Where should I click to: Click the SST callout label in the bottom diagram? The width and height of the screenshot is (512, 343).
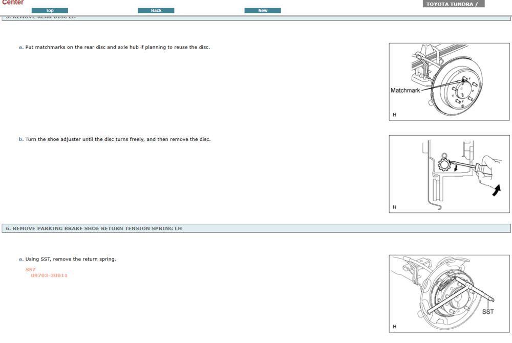(488, 312)
